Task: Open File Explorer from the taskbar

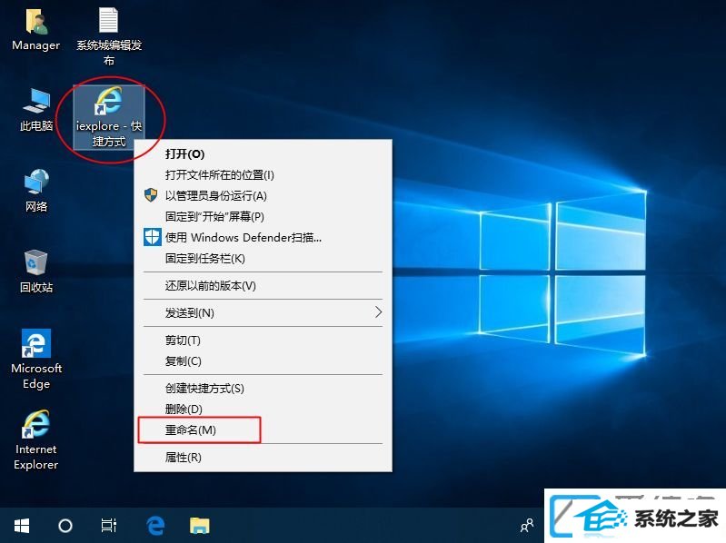Action: tap(200, 526)
